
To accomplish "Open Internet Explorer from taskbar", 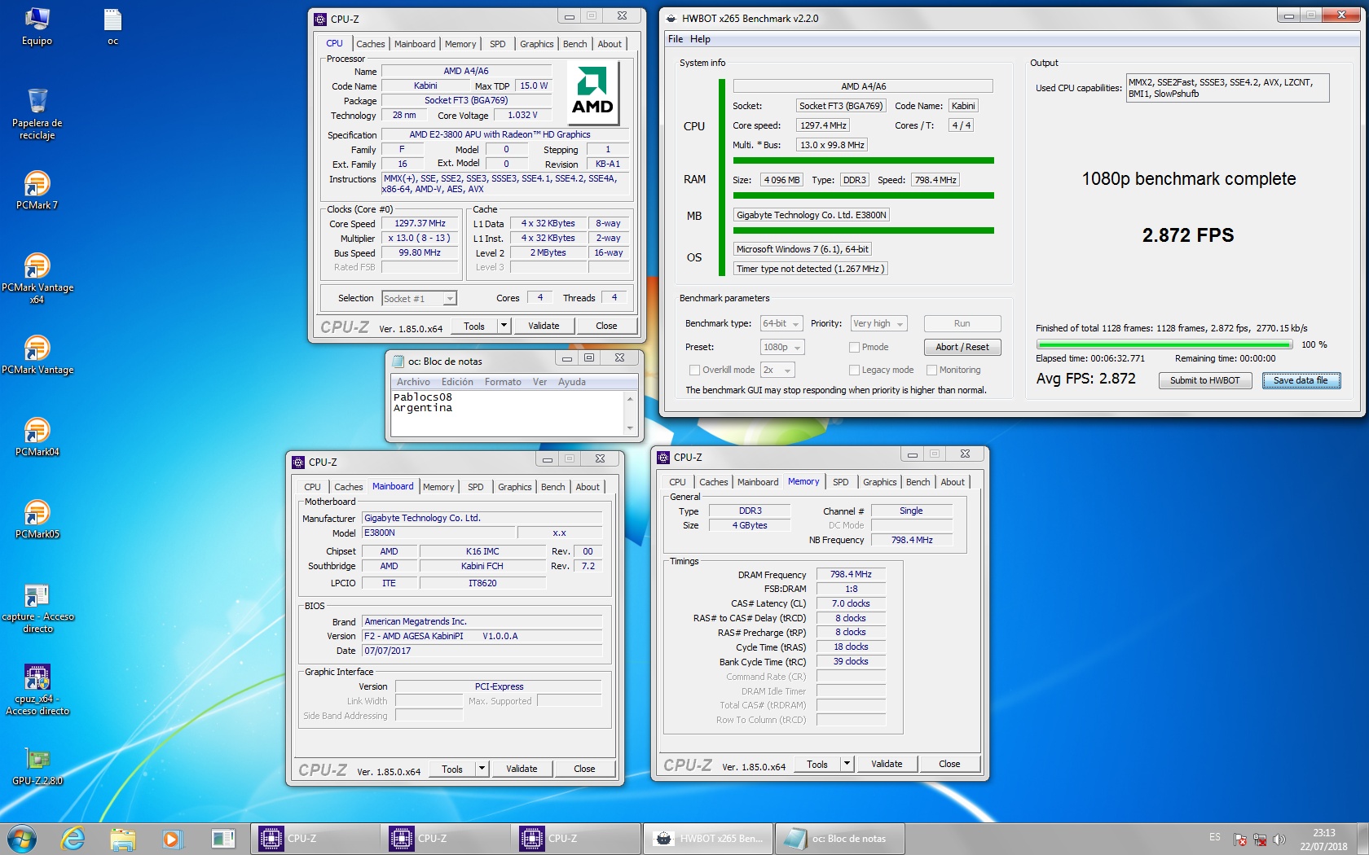I will [x=73, y=838].
